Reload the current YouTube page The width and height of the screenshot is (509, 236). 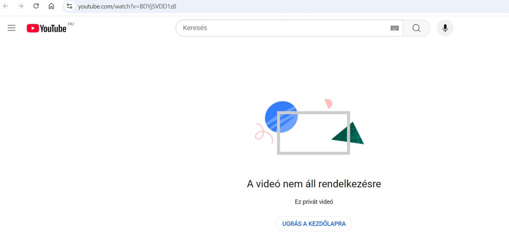point(36,6)
